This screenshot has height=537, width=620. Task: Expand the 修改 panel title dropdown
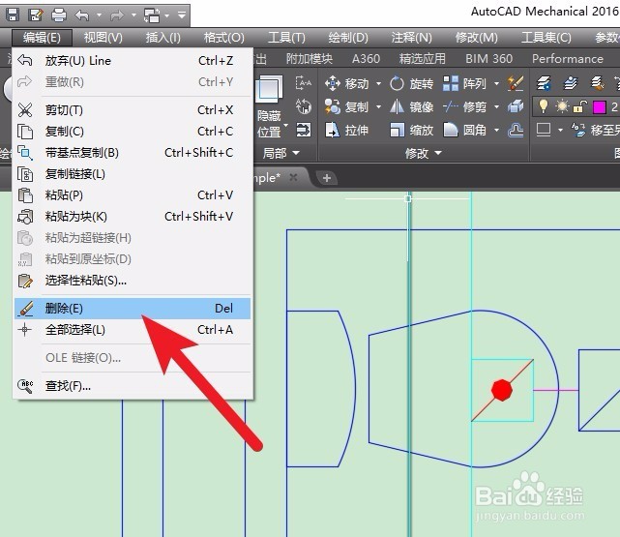point(423,153)
